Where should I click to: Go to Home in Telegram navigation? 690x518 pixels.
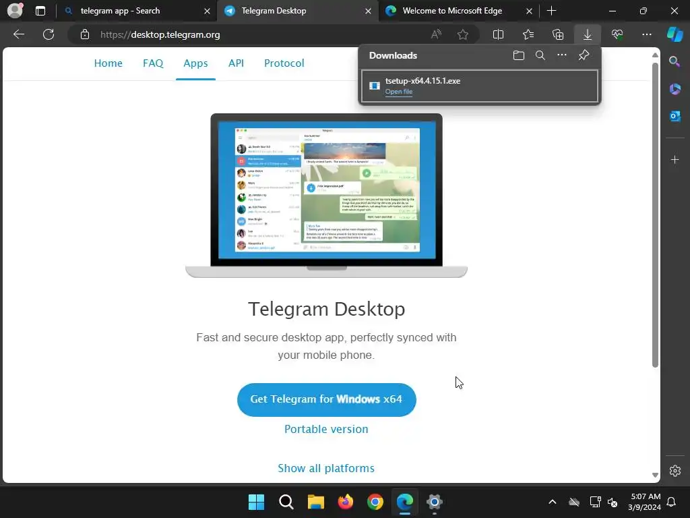pos(108,63)
